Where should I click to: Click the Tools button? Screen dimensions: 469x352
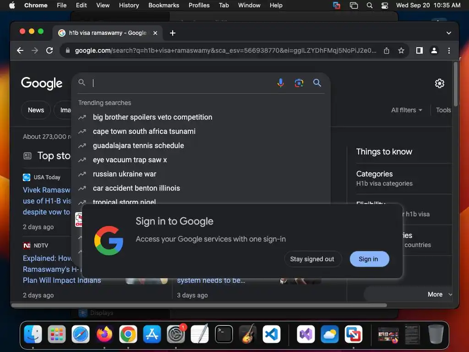(x=443, y=110)
